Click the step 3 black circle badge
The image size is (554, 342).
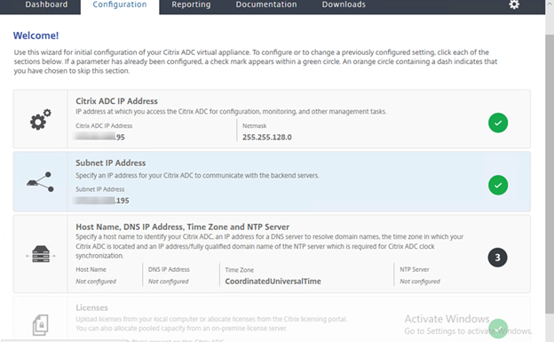pyautogui.click(x=497, y=258)
